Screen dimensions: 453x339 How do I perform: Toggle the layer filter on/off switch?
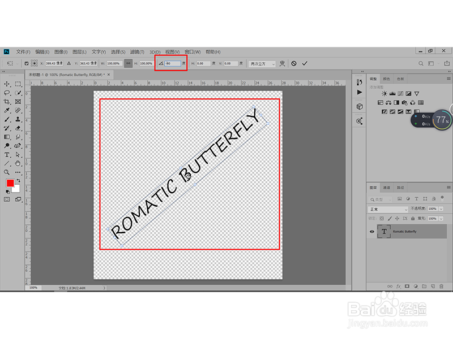tap(442, 198)
